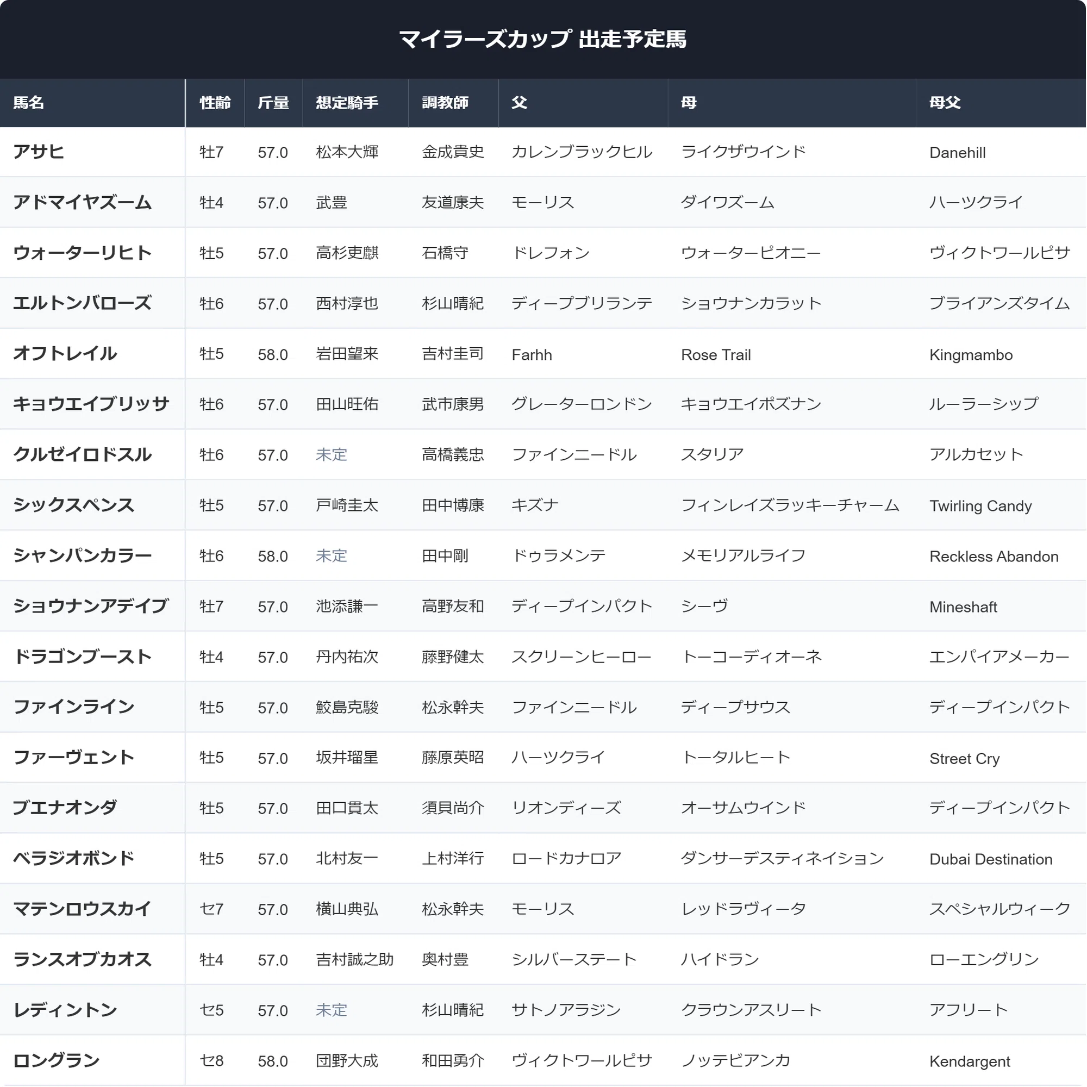Click damsire Reckless Abandon
This screenshot has width=1087, height=1087.
point(994,557)
